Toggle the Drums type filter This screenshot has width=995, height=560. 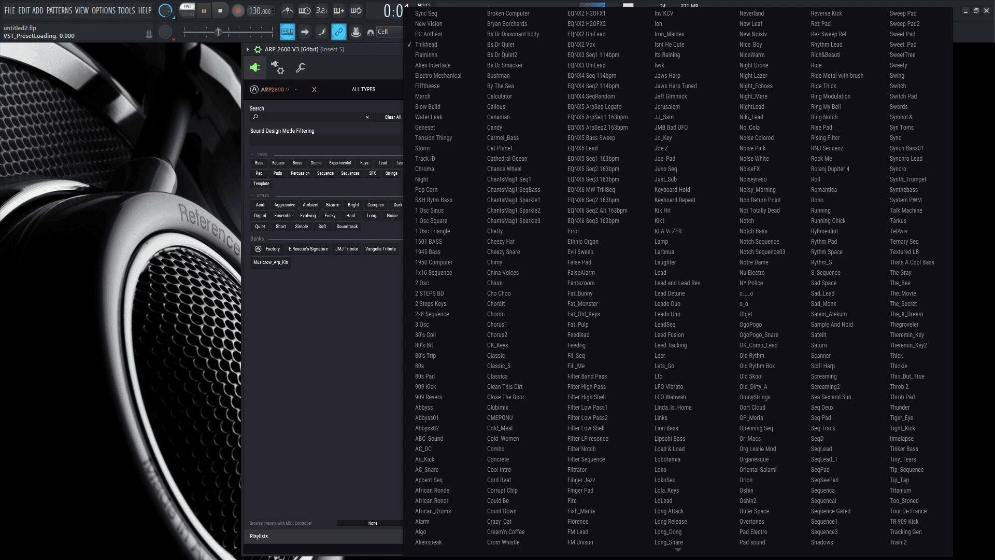(x=316, y=163)
